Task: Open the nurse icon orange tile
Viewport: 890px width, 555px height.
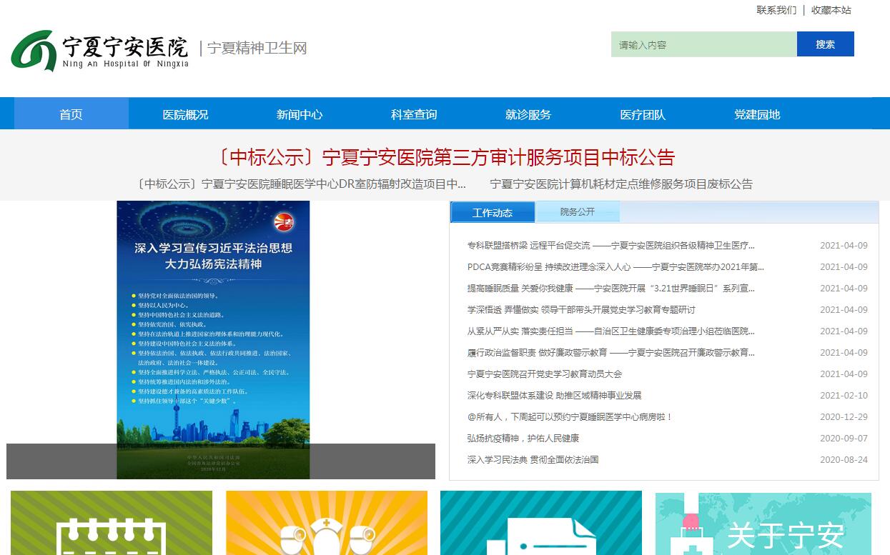Action: (x=327, y=523)
